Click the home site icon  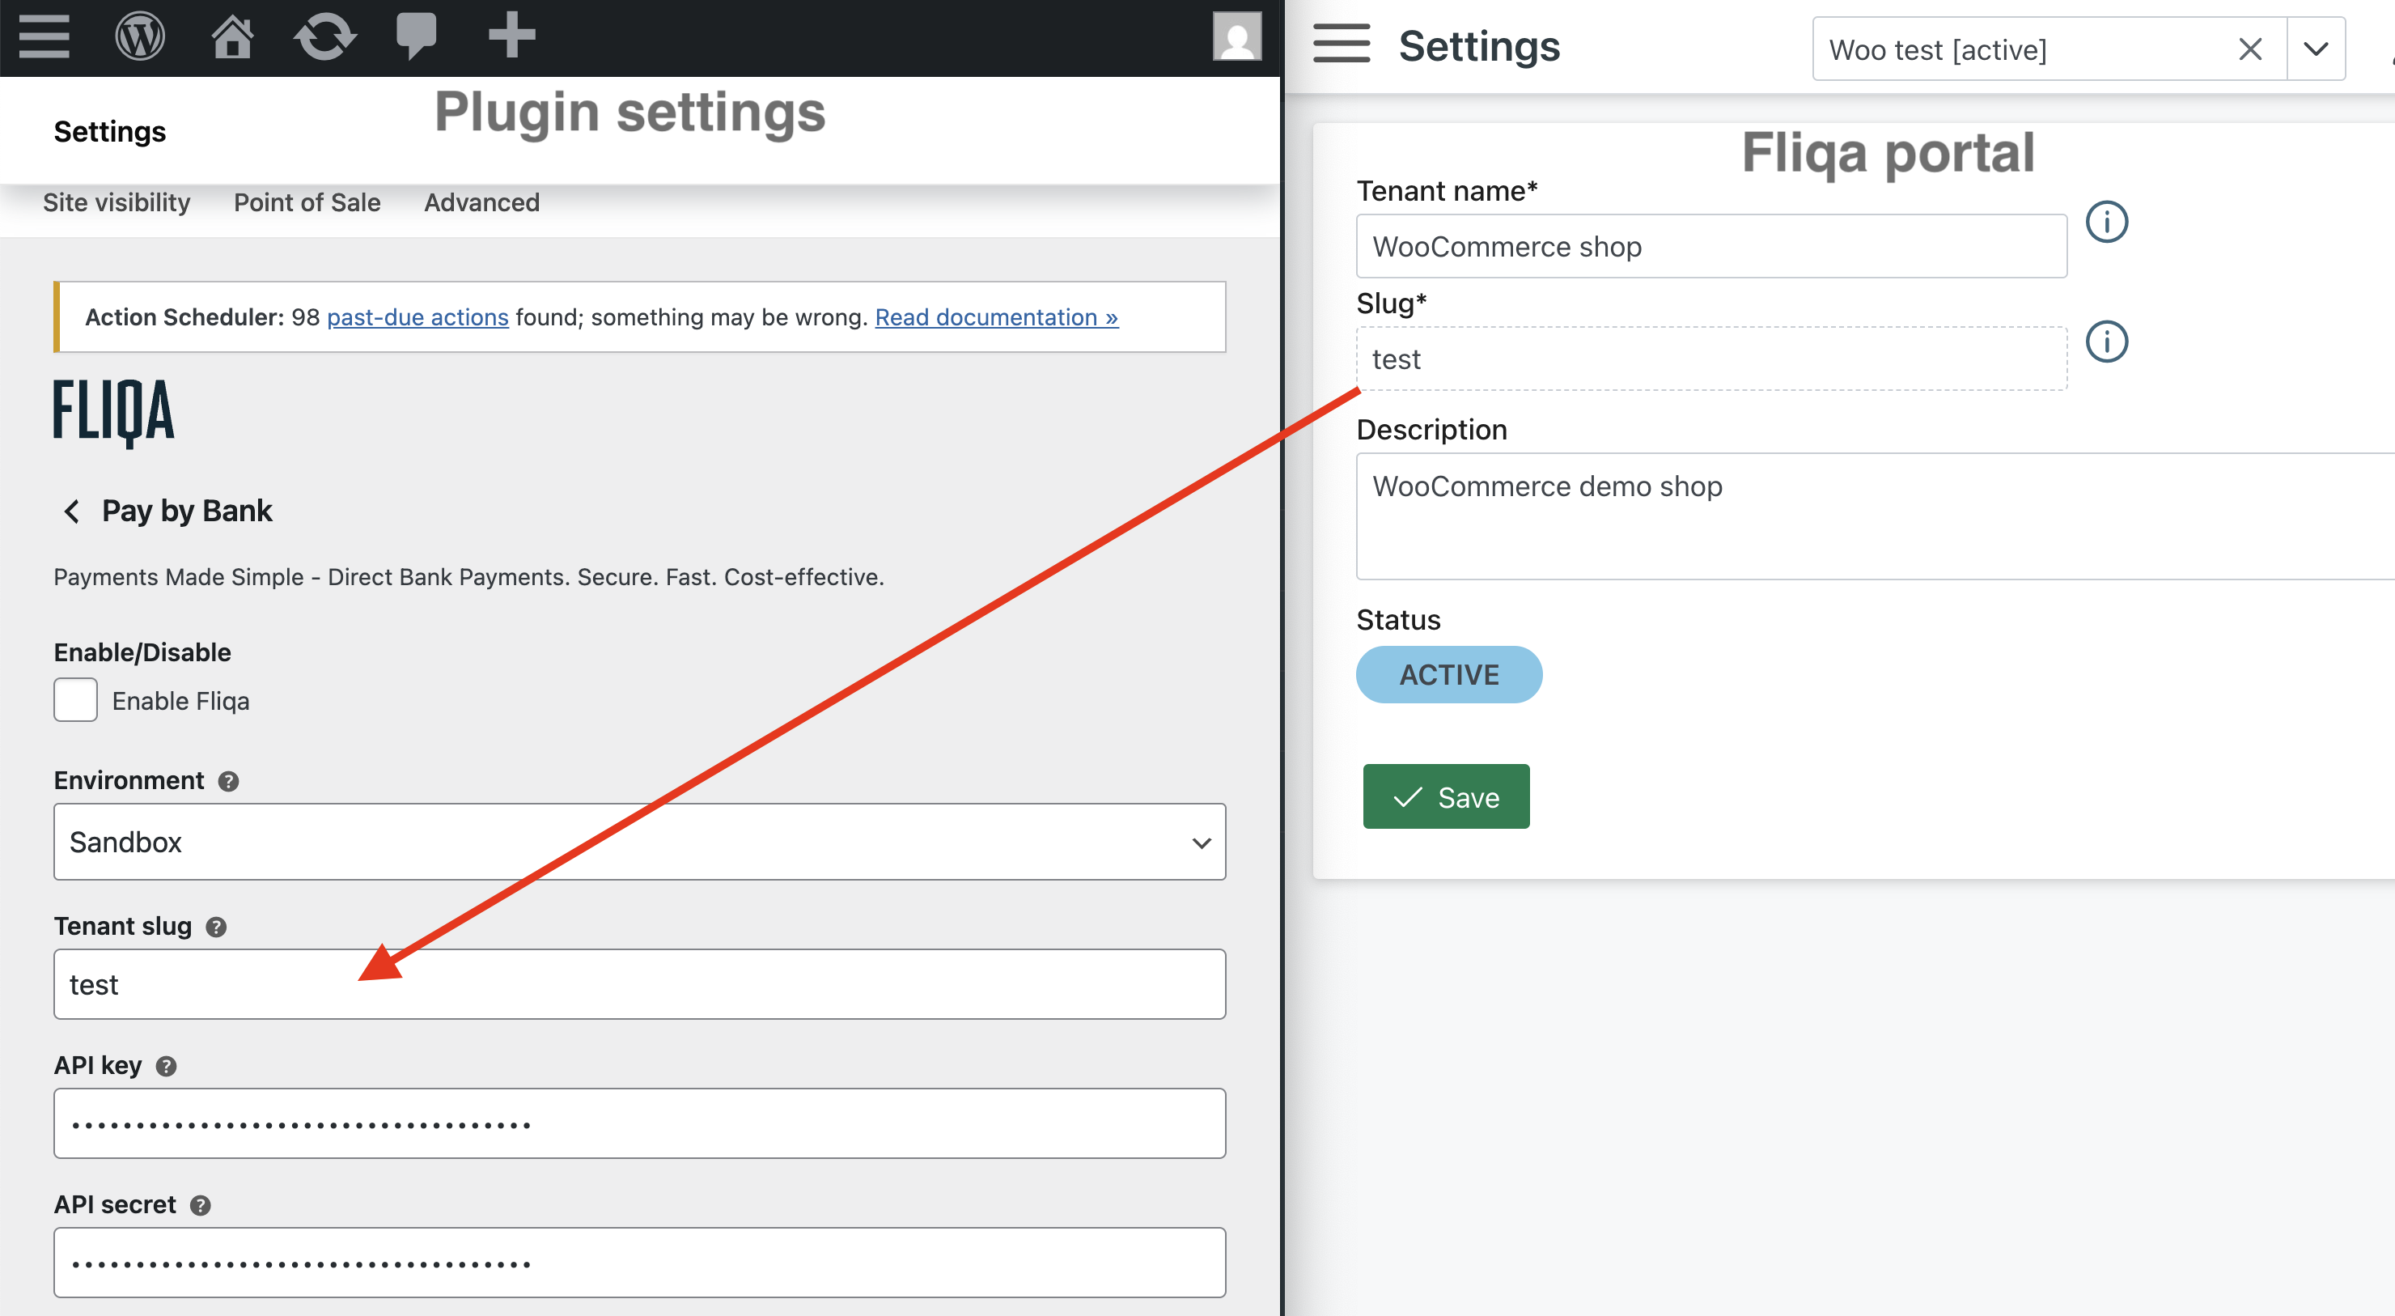pos(231,37)
